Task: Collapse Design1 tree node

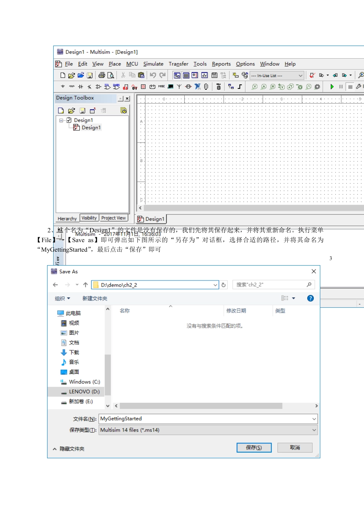Action: [61, 120]
